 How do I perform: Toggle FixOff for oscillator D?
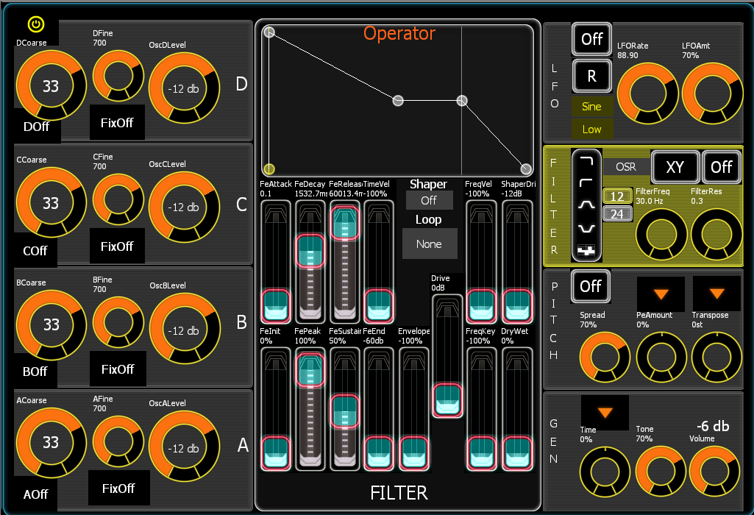click(x=117, y=123)
